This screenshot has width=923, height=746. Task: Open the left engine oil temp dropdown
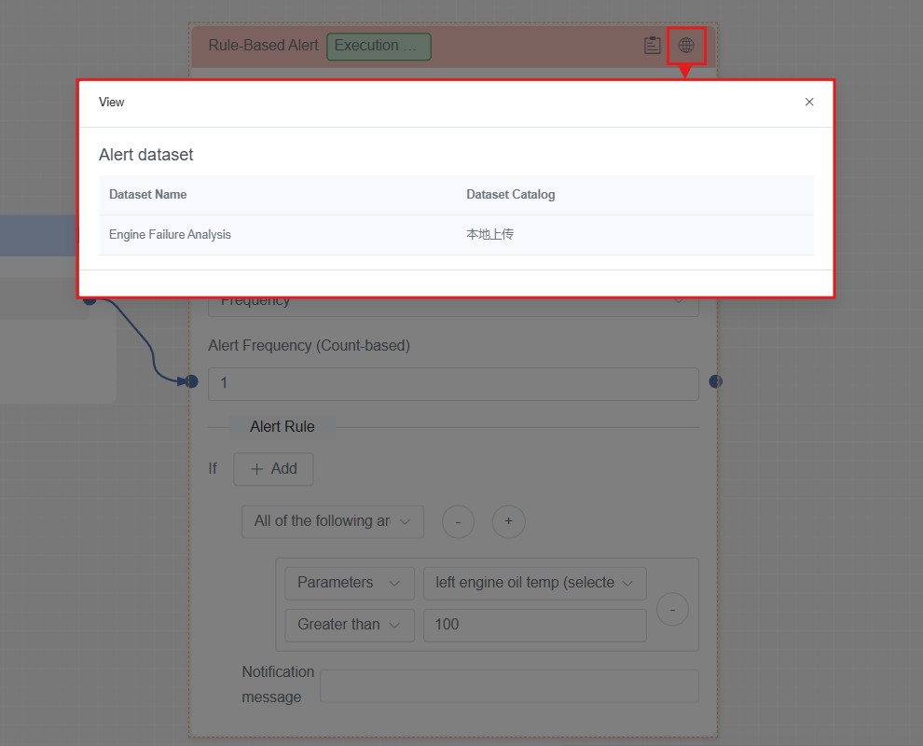[x=534, y=583]
